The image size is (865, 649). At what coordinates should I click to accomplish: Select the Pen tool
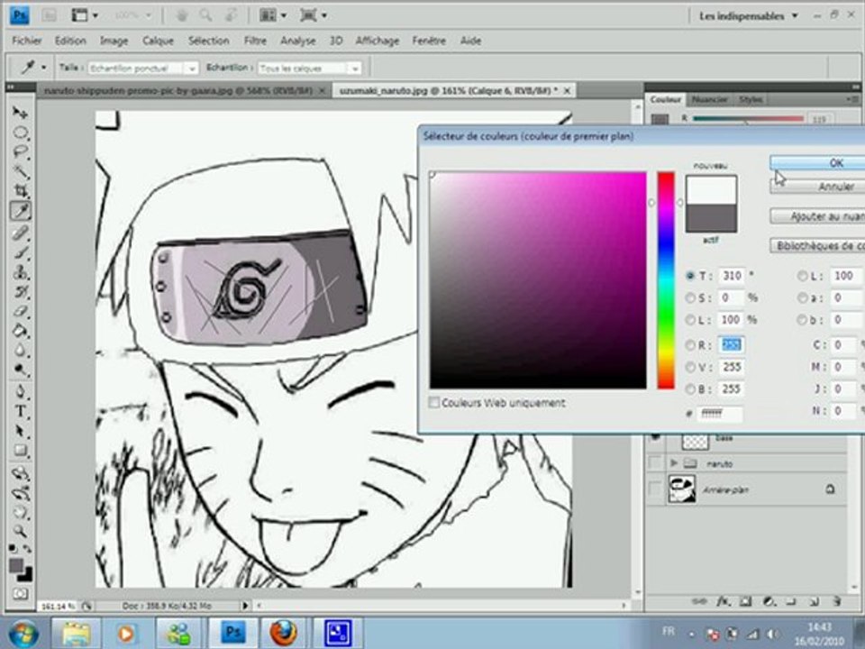(x=21, y=392)
